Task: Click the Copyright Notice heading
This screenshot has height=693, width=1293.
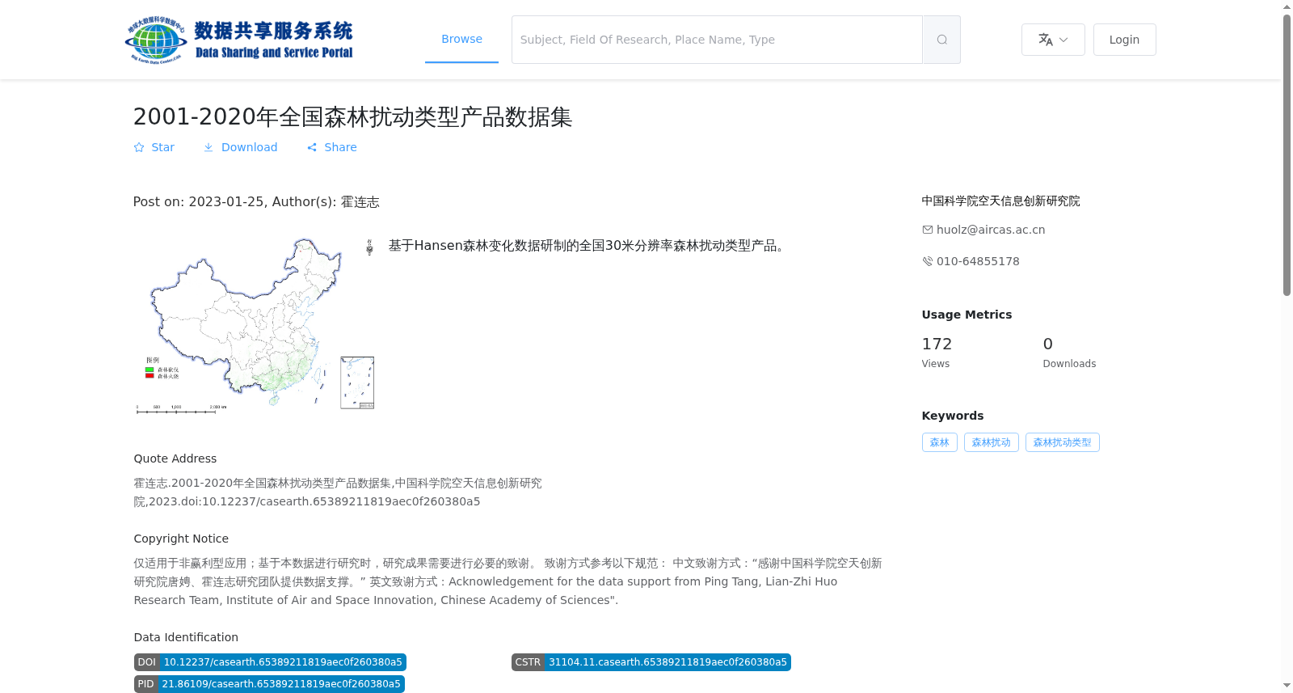Action: (181, 539)
